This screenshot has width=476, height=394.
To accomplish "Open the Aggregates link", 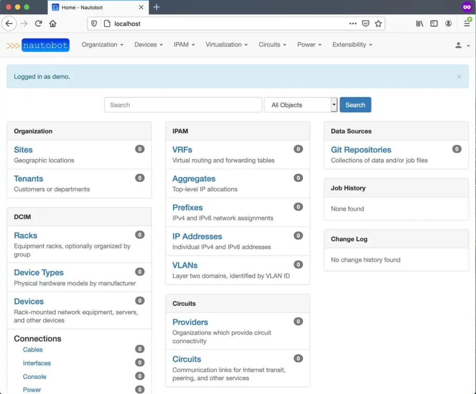I will tap(194, 179).
